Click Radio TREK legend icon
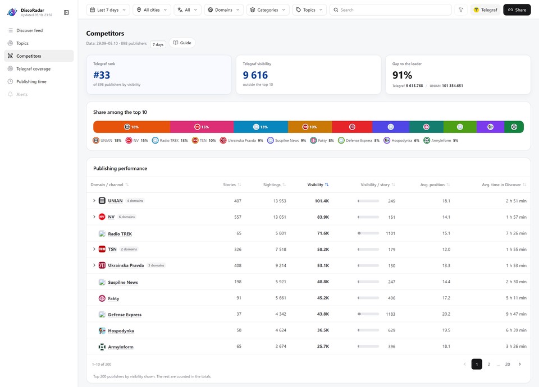539x387 pixels. click(x=156, y=140)
